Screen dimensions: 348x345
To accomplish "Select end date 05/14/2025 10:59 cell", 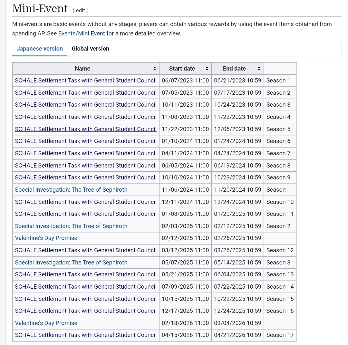I will [238, 263].
